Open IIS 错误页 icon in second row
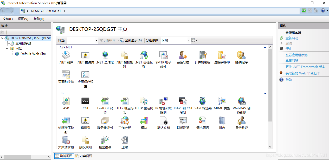The image size is (329, 160). pyautogui.click(x=85, y=120)
